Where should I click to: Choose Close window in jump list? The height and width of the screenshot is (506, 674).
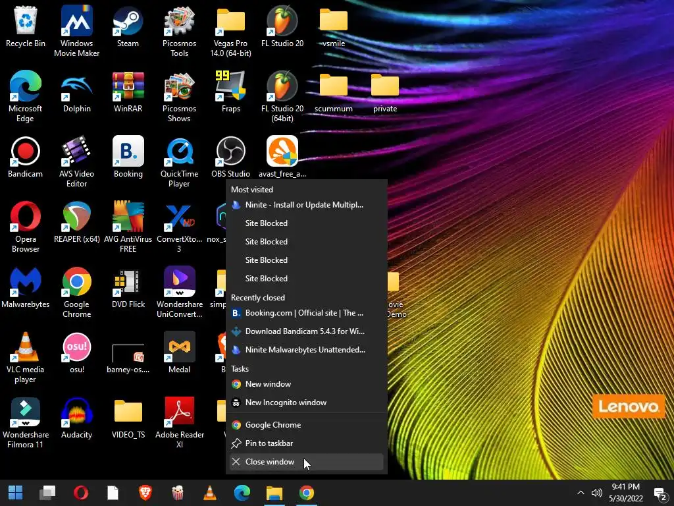(x=307, y=462)
